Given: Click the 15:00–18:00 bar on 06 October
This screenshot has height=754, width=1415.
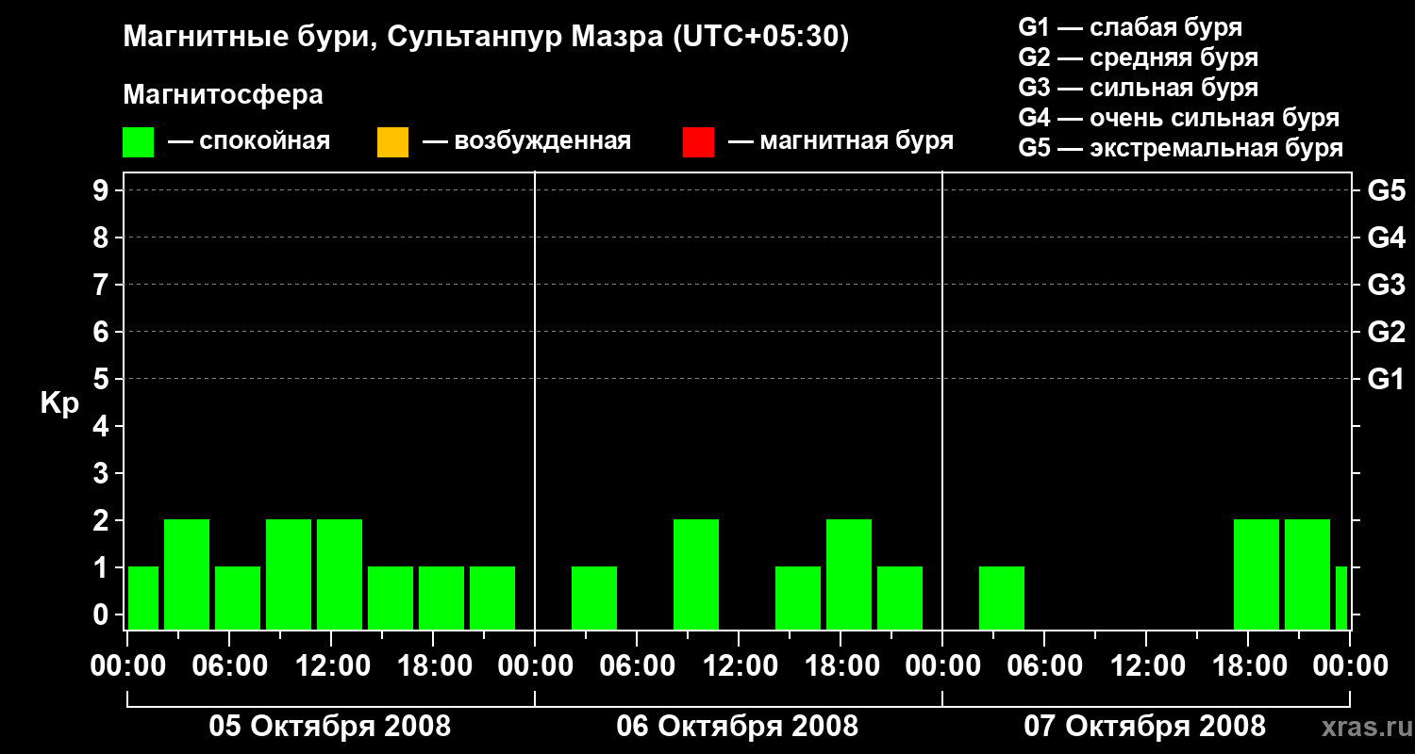Looking at the screenshot, I should 798,598.
